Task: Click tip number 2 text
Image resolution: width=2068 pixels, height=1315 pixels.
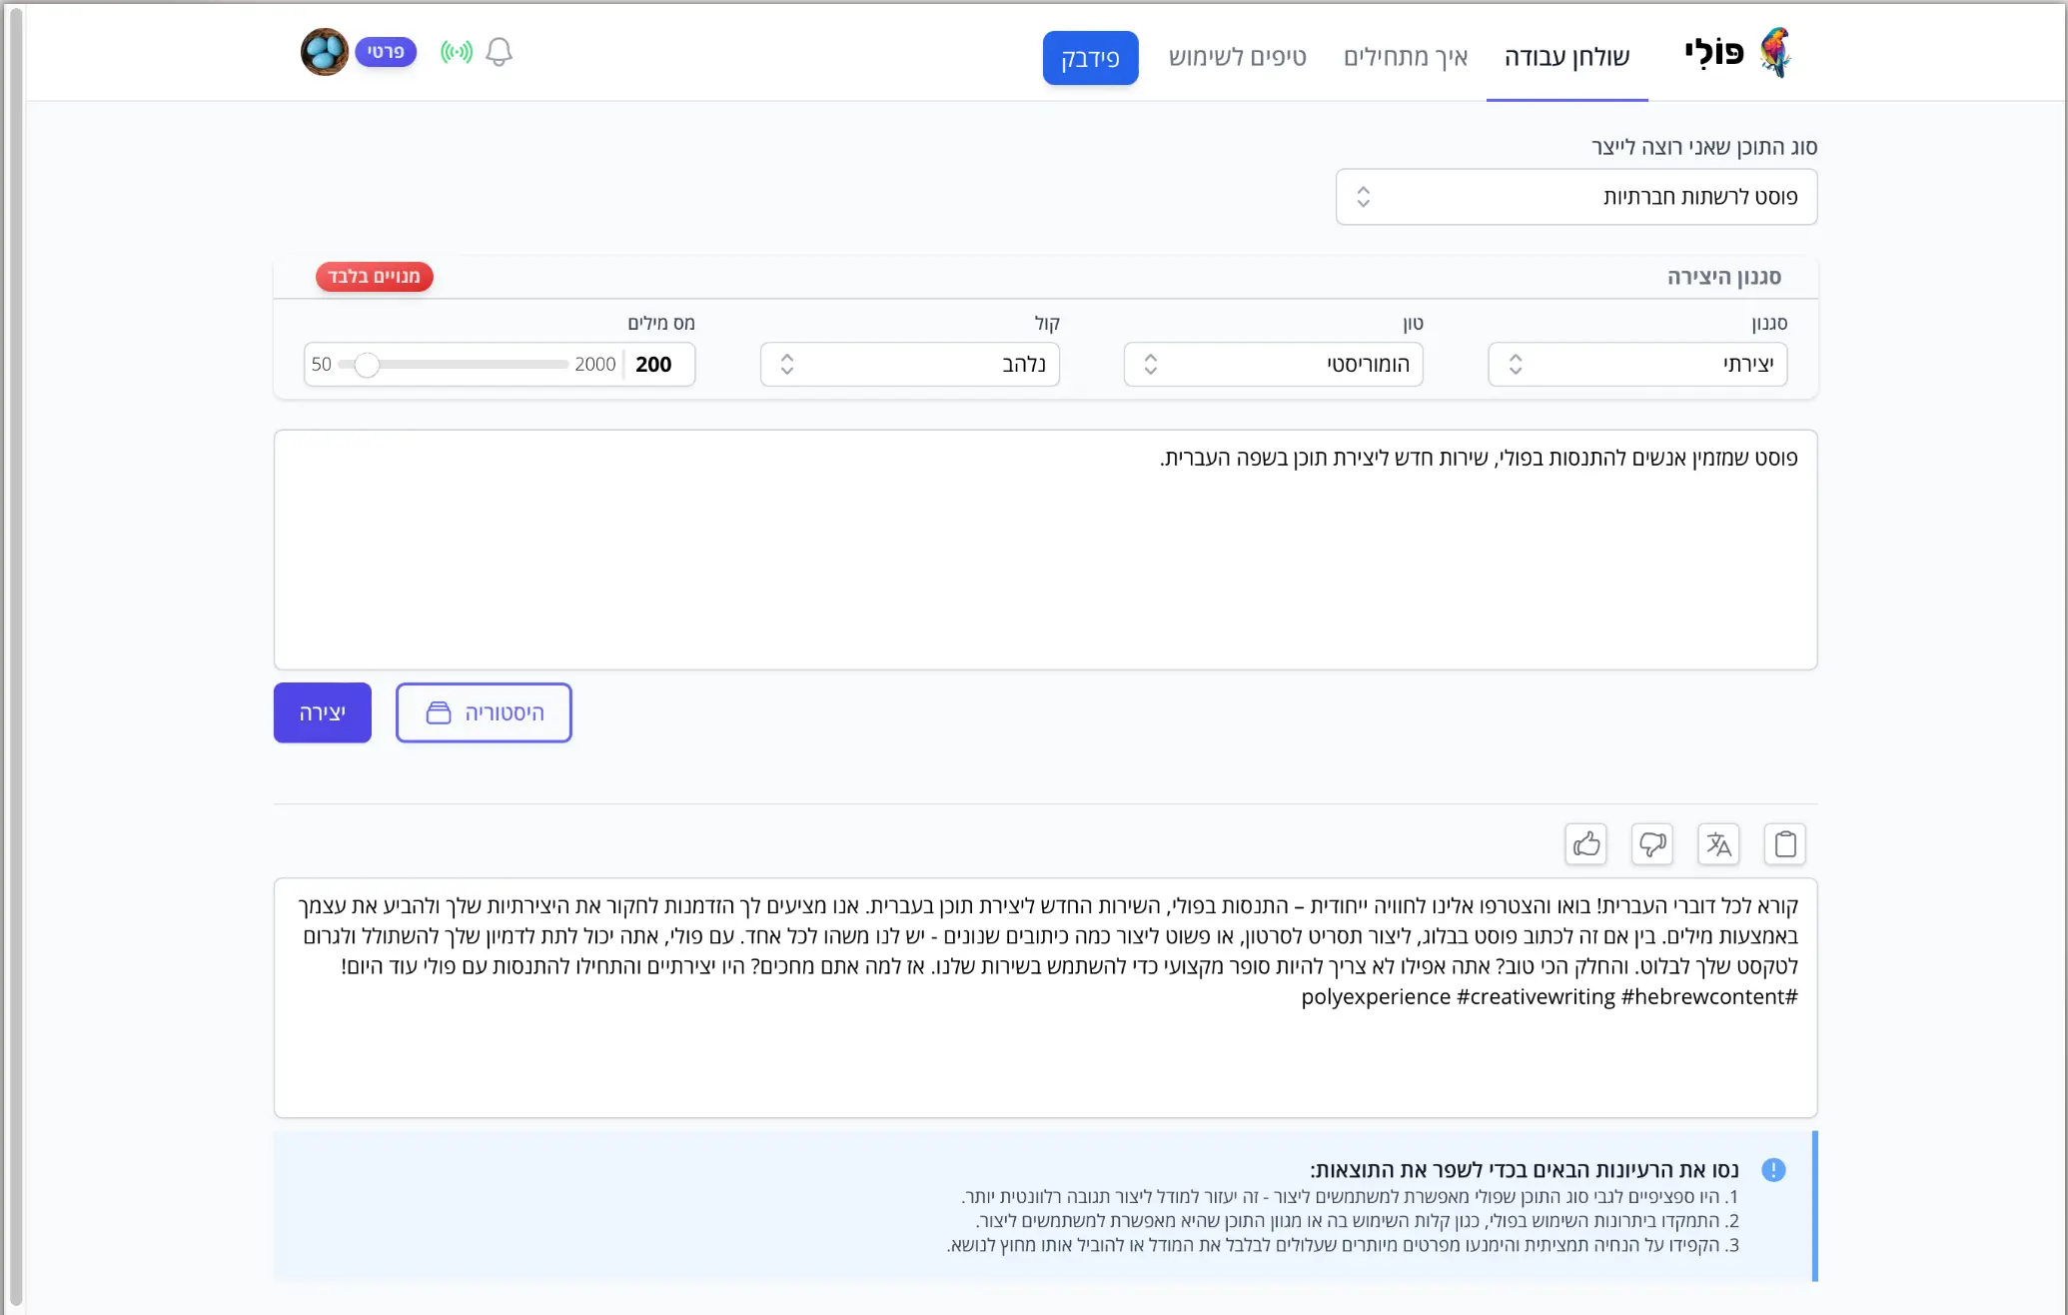Action: [1357, 1221]
